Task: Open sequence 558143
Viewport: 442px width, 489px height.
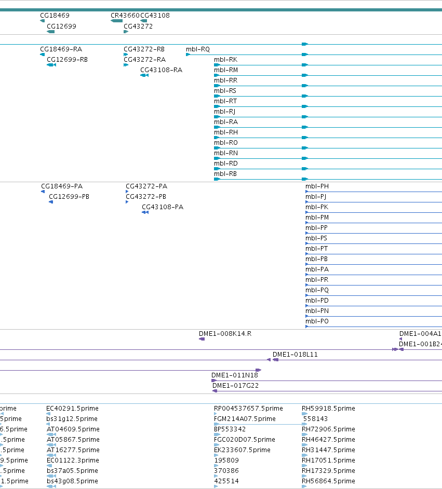Action: [x=315, y=418]
